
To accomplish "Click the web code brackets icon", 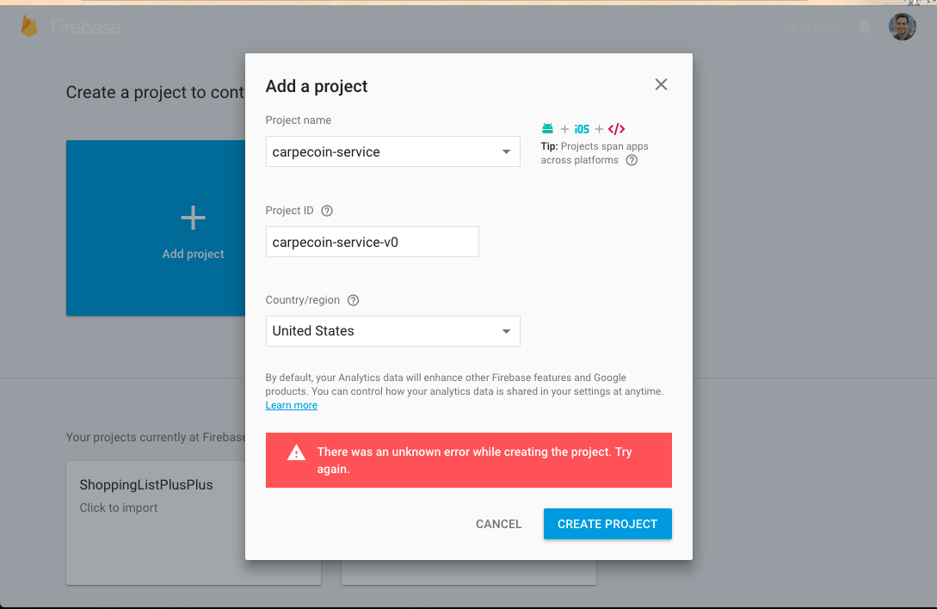I will point(616,129).
